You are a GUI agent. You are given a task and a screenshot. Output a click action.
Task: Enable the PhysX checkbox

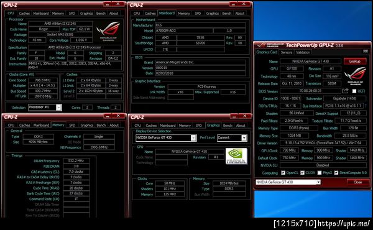(320, 173)
